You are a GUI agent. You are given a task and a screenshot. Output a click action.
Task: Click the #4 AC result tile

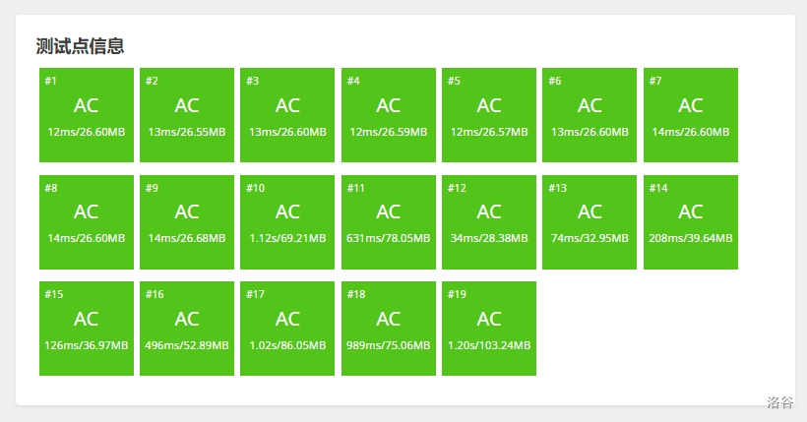(x=389, y=115)
